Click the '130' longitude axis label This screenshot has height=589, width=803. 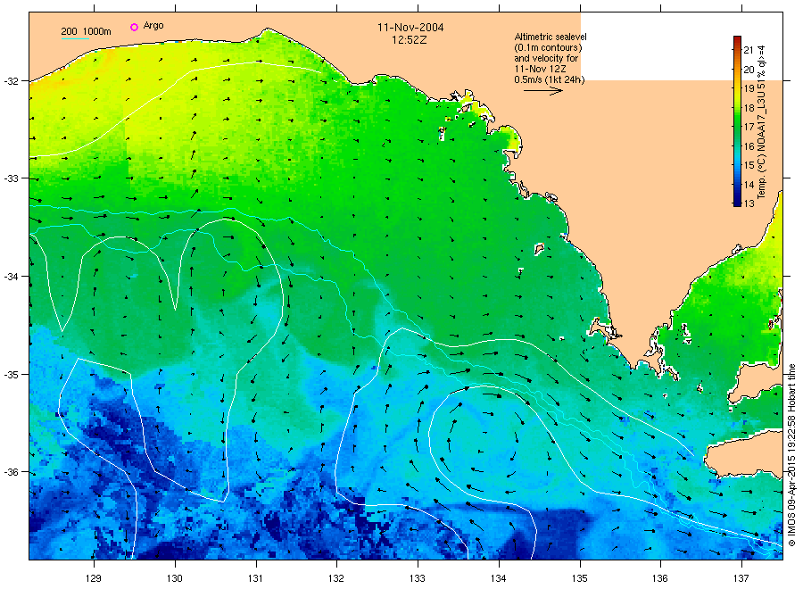(x=175, y=578)
